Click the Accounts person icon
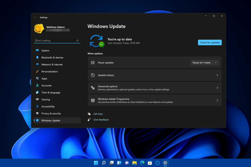The height and width of the screenshot is (167, 251). (37, 85)
